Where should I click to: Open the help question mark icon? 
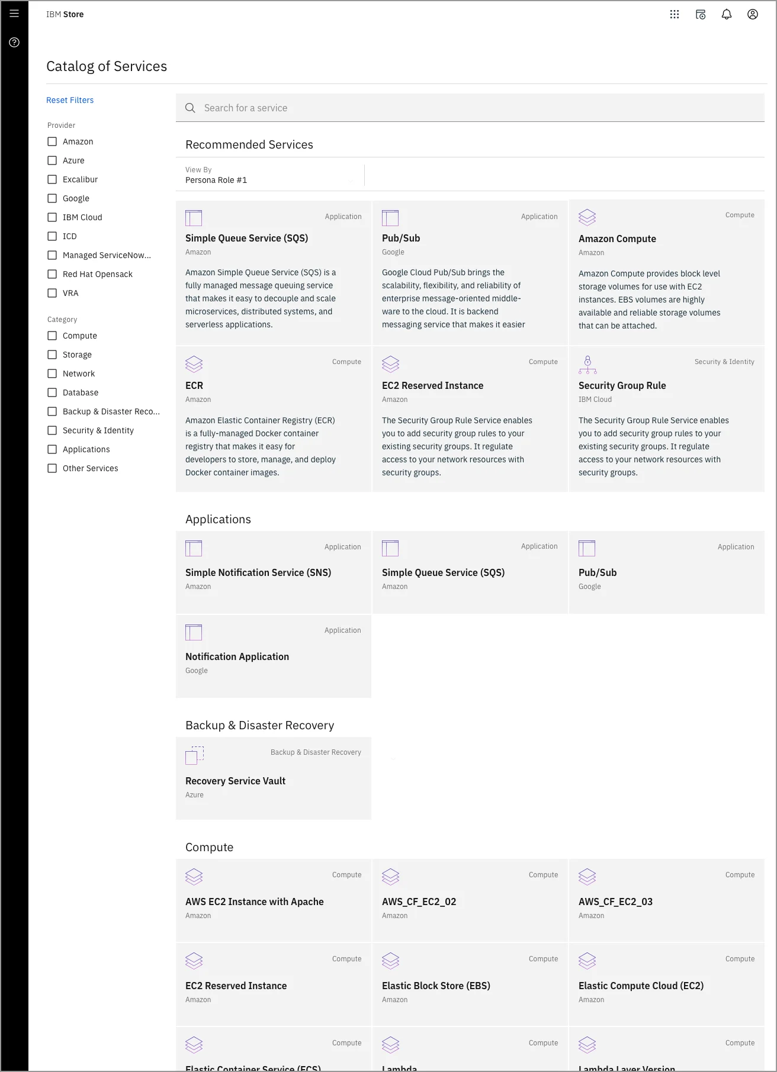pos(14,43)
